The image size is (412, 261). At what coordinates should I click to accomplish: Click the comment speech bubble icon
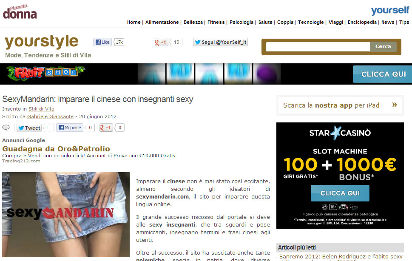point(6,128)
